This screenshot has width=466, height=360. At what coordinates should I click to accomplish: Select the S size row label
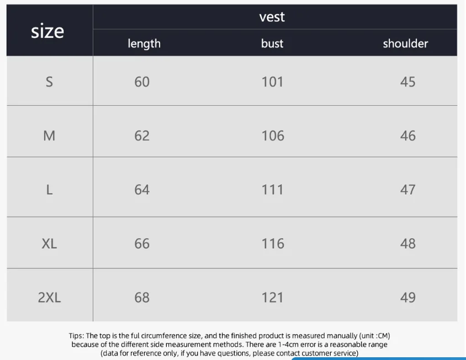[49, 82]
